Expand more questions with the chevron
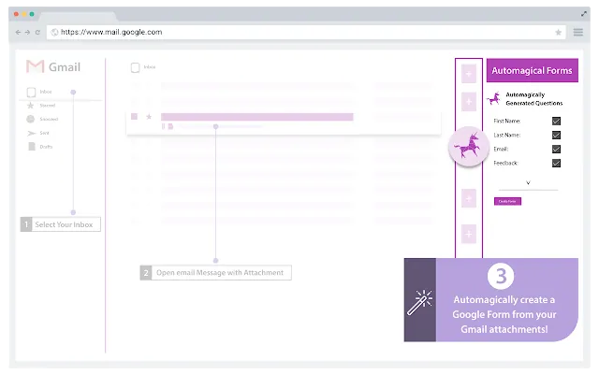 tap(528, 183)
